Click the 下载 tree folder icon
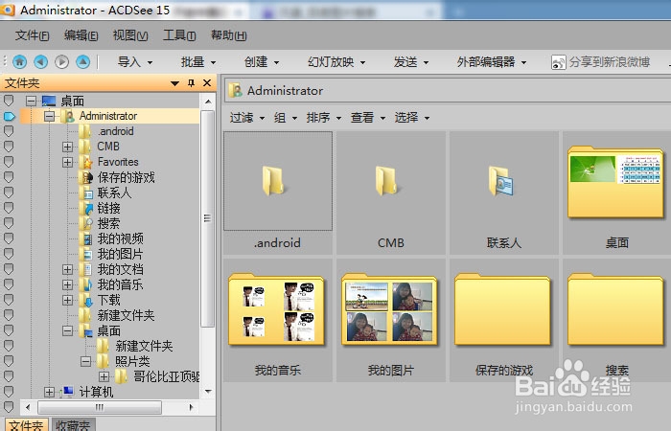671x431 pixels. pyautogui.click(x=86, y=300)
